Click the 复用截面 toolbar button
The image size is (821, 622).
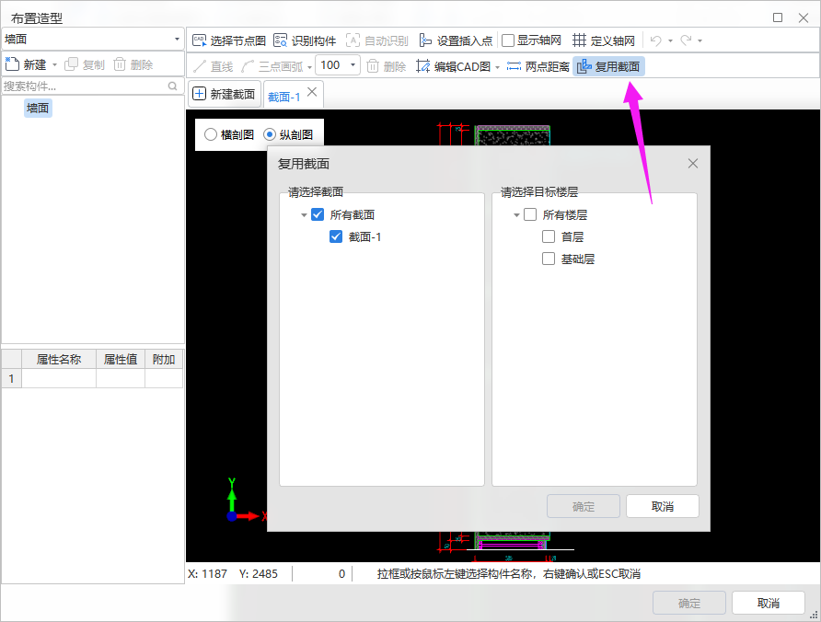608,66
